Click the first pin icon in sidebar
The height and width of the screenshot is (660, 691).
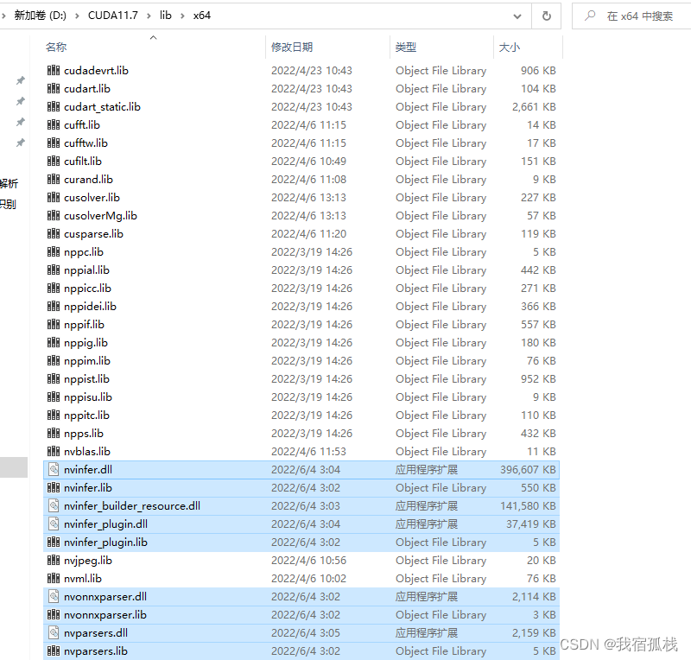[x=20, y=80]
